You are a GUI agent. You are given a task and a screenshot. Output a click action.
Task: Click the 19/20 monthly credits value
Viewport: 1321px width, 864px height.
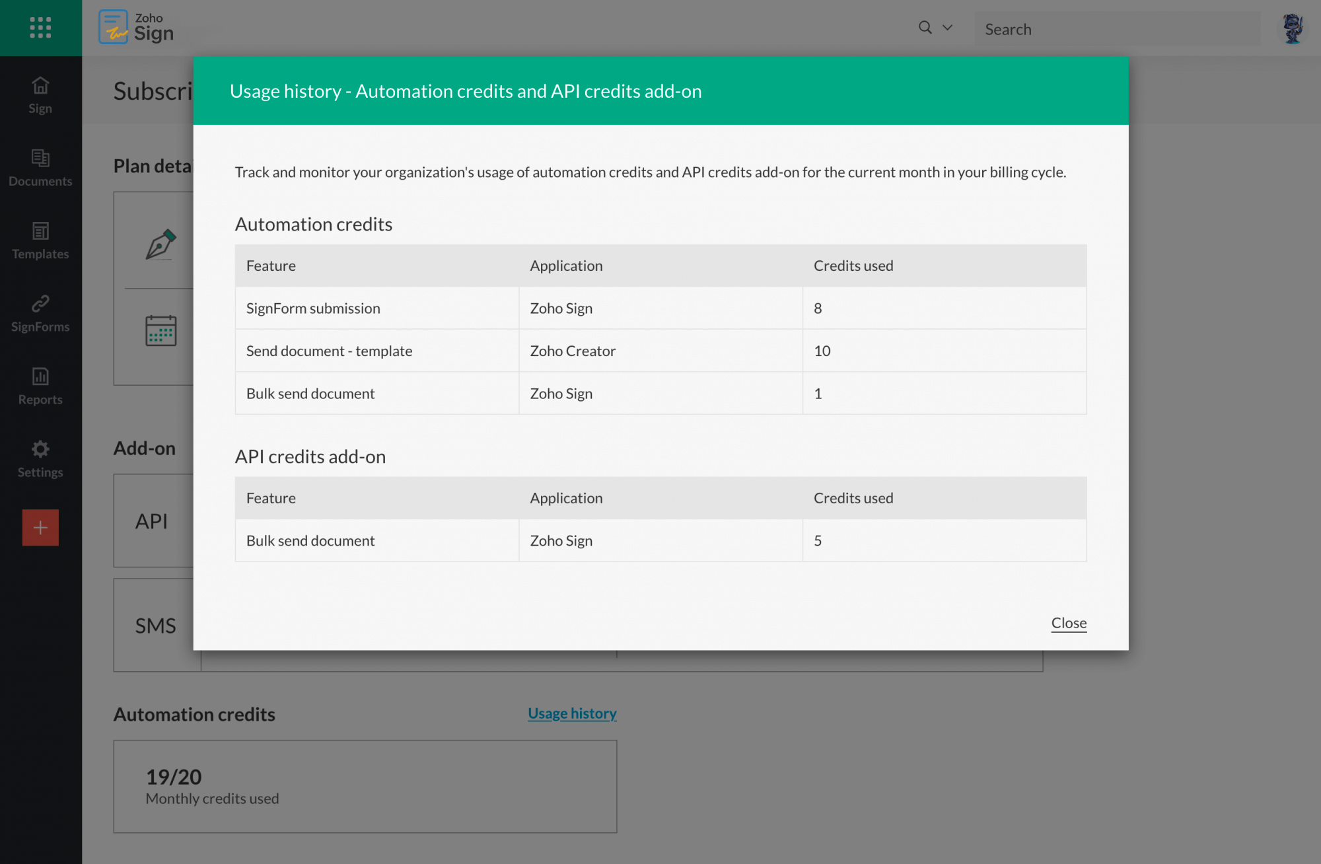click(174, 777)
